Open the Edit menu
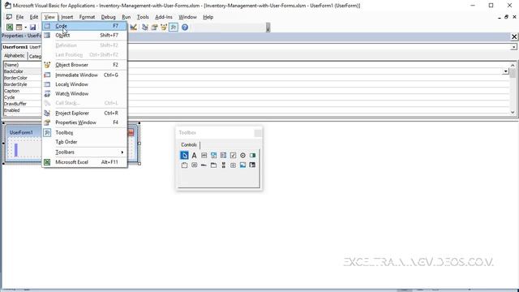The image size is (519, 292). coord(34,17)
